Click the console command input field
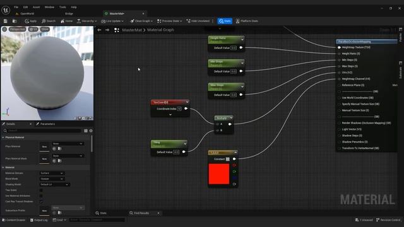 [97, 220]
